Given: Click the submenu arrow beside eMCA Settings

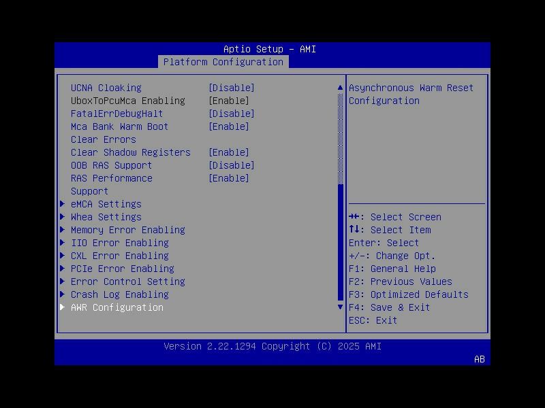Looking at the screenshot, I should coord(62,204).
